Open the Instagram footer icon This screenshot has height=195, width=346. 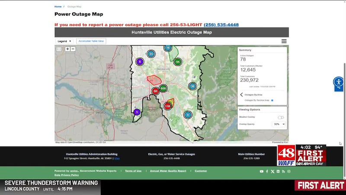tap(289, 171)
